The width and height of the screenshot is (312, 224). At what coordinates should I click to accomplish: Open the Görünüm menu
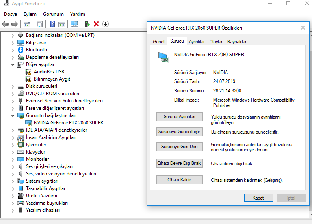pyautogui.click(x=53, y=14)
